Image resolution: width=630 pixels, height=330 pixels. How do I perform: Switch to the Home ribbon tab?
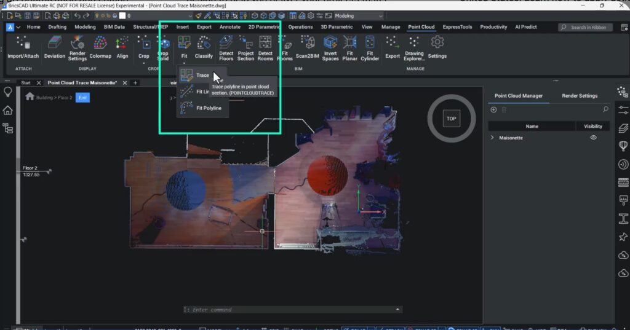pos(33,27)
